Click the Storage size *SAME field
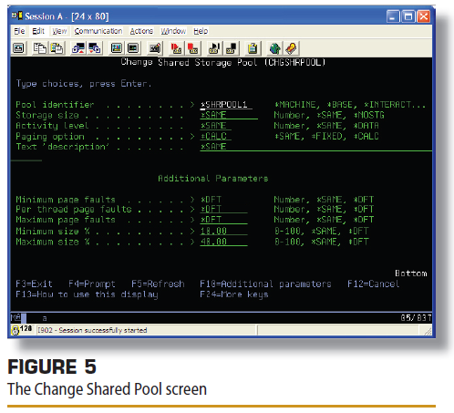 (229, 115)
